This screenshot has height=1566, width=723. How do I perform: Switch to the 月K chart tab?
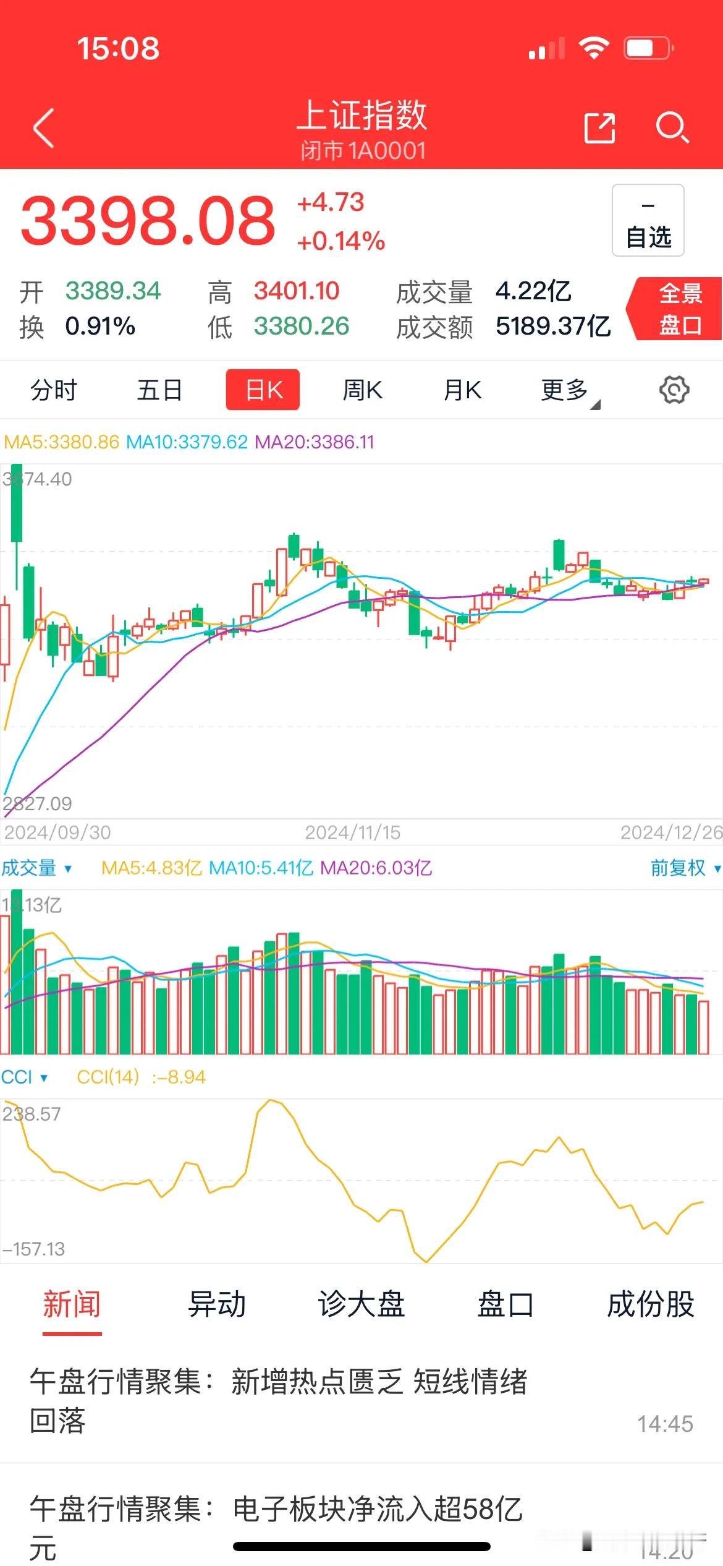point(462,390)
